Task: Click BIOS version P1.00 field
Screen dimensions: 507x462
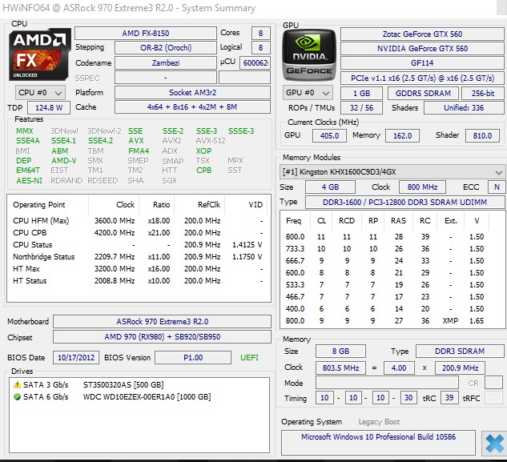Action: click(x=193, y=358)
